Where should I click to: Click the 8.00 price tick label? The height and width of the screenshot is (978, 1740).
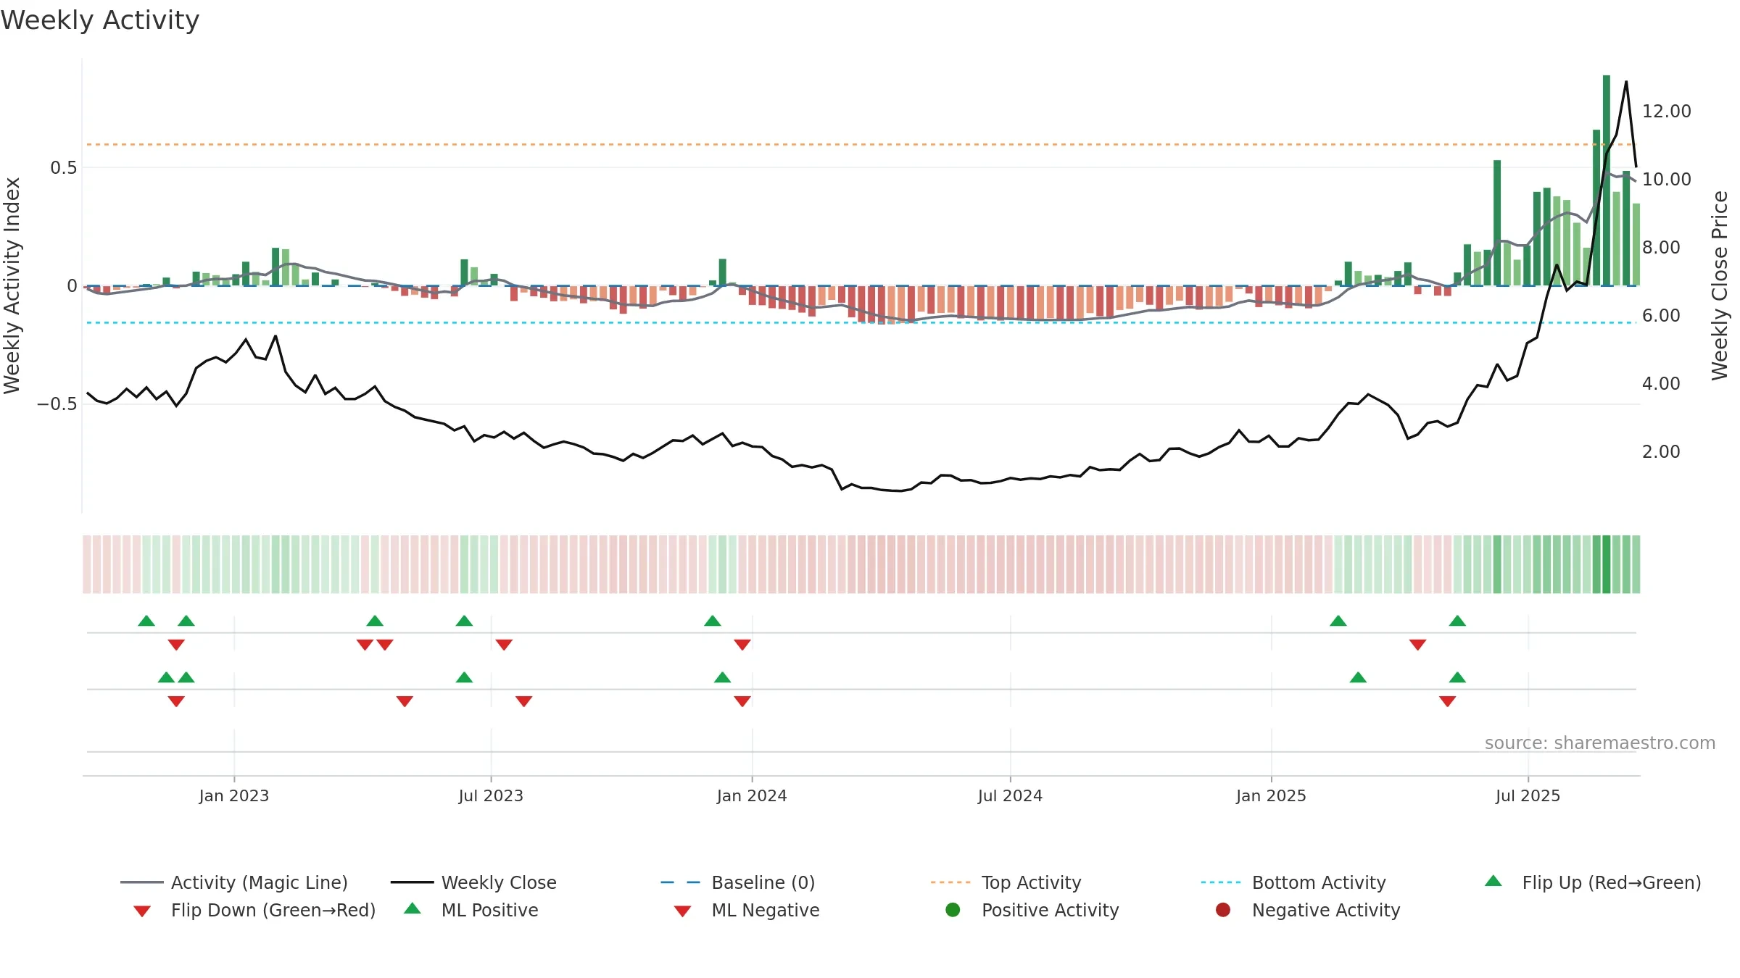point(1661,248)
